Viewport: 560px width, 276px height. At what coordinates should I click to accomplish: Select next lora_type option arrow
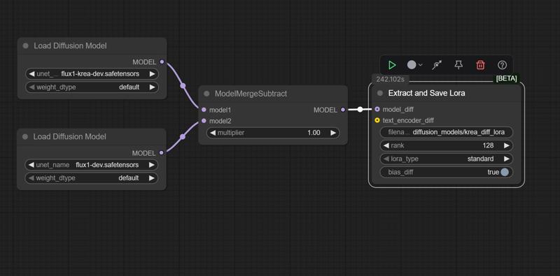pyautogui.click(x=506, y=159)
